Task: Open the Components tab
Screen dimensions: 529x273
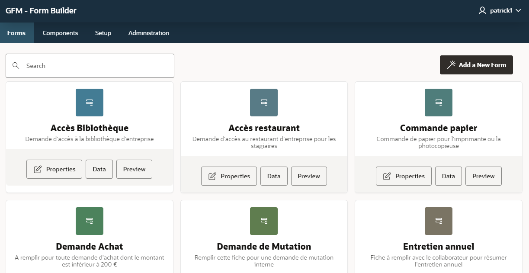Action: 60,33
